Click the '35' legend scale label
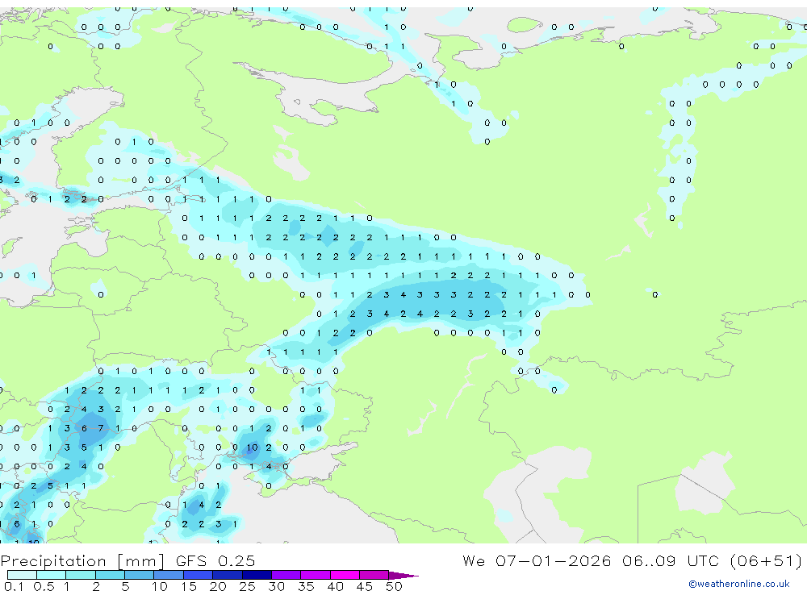 (x=306, y=586)
